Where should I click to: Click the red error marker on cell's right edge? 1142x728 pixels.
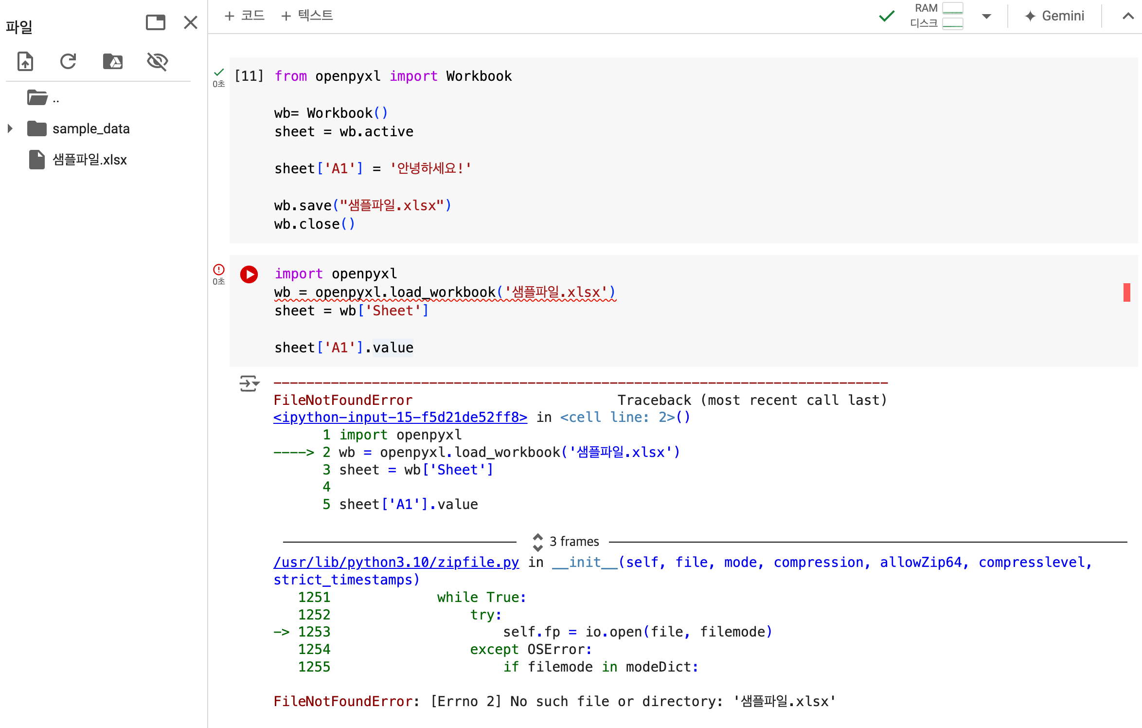(x=1126, y=292)
